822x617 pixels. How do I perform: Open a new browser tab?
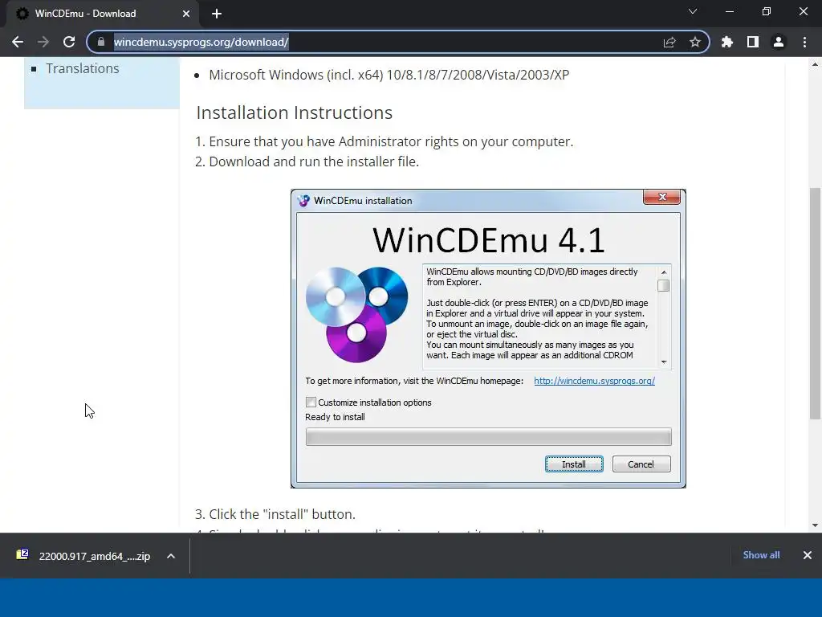[x=217, y=14]
